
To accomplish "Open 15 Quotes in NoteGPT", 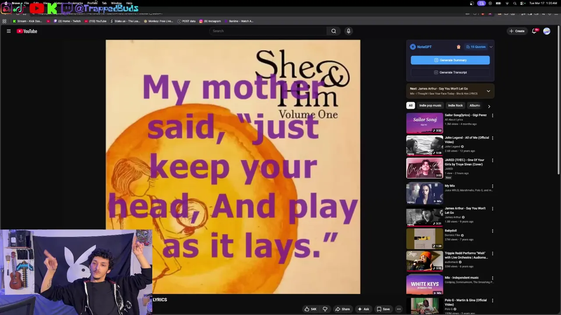I will pos(476,47).
